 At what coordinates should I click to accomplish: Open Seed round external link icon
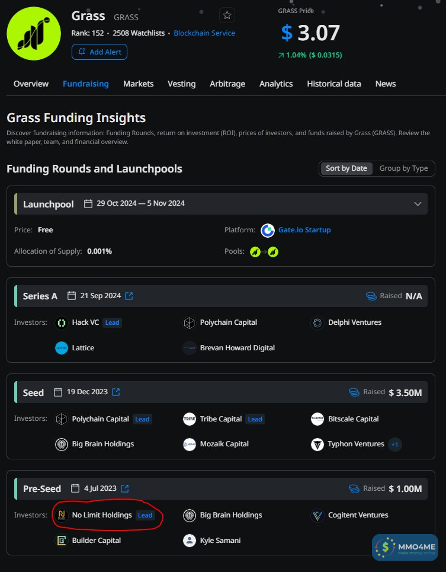pyautogui.click(x=116, y=392)
